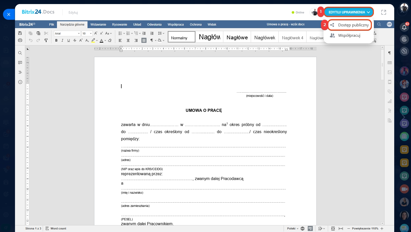411x232 pixels.
Task: Enable Justified alignment
Action: pyautogui.click(x=144, y=40)
